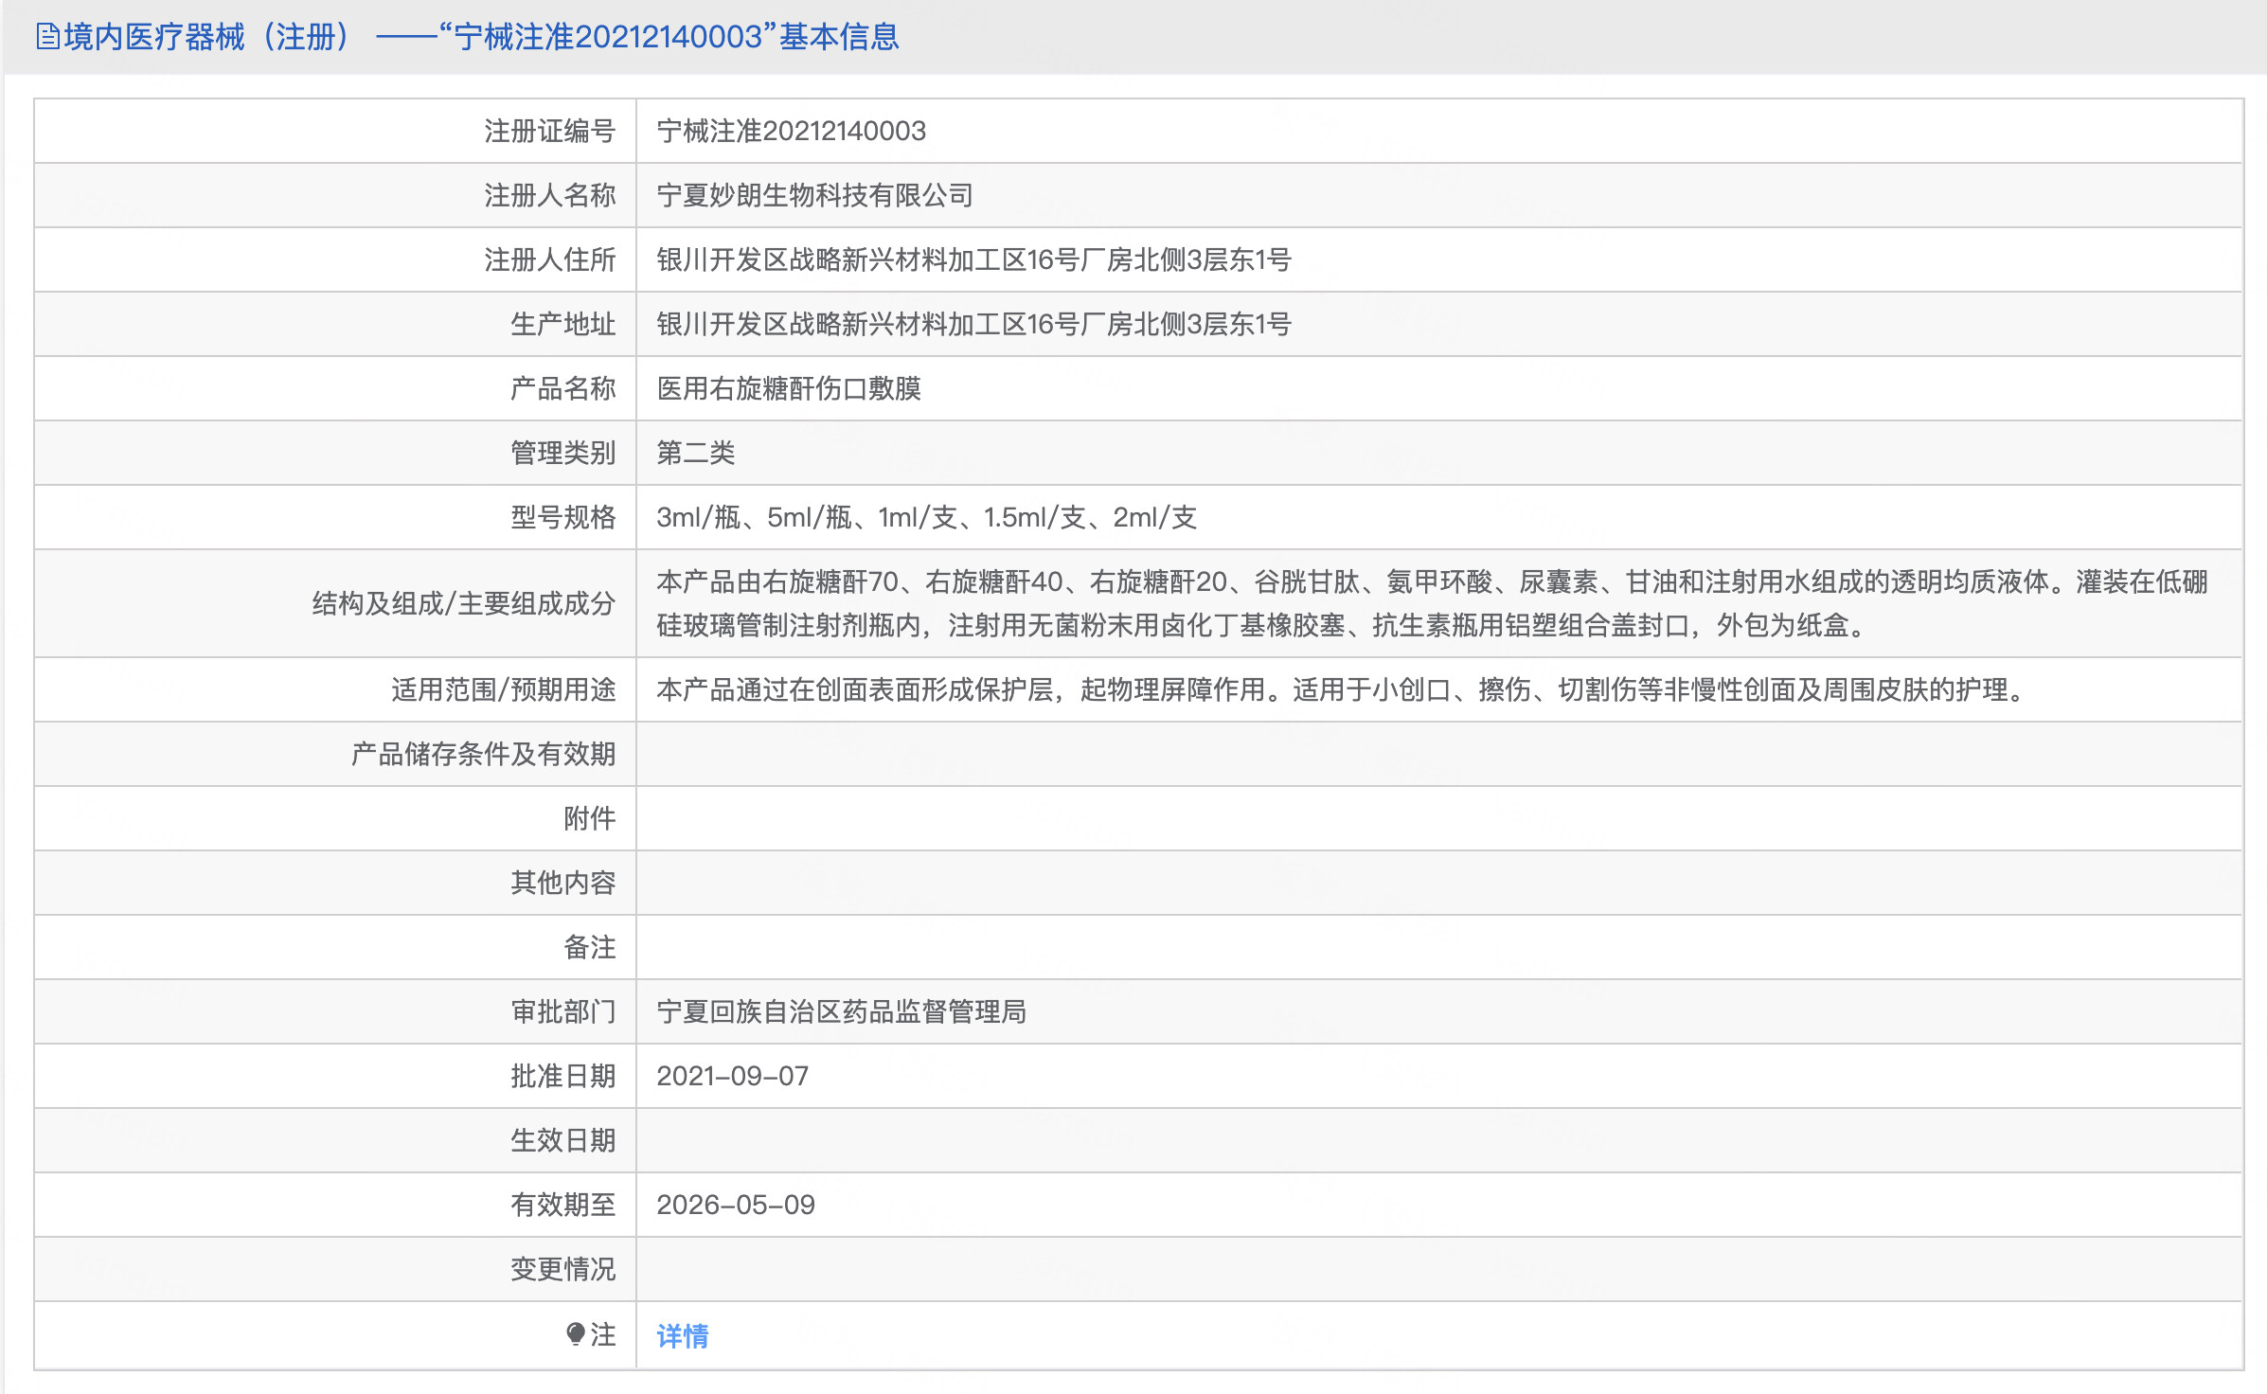Screen dimensions: 2267x1394
Task: Click the 型号规格 label
Action: (x=563, y=517)
